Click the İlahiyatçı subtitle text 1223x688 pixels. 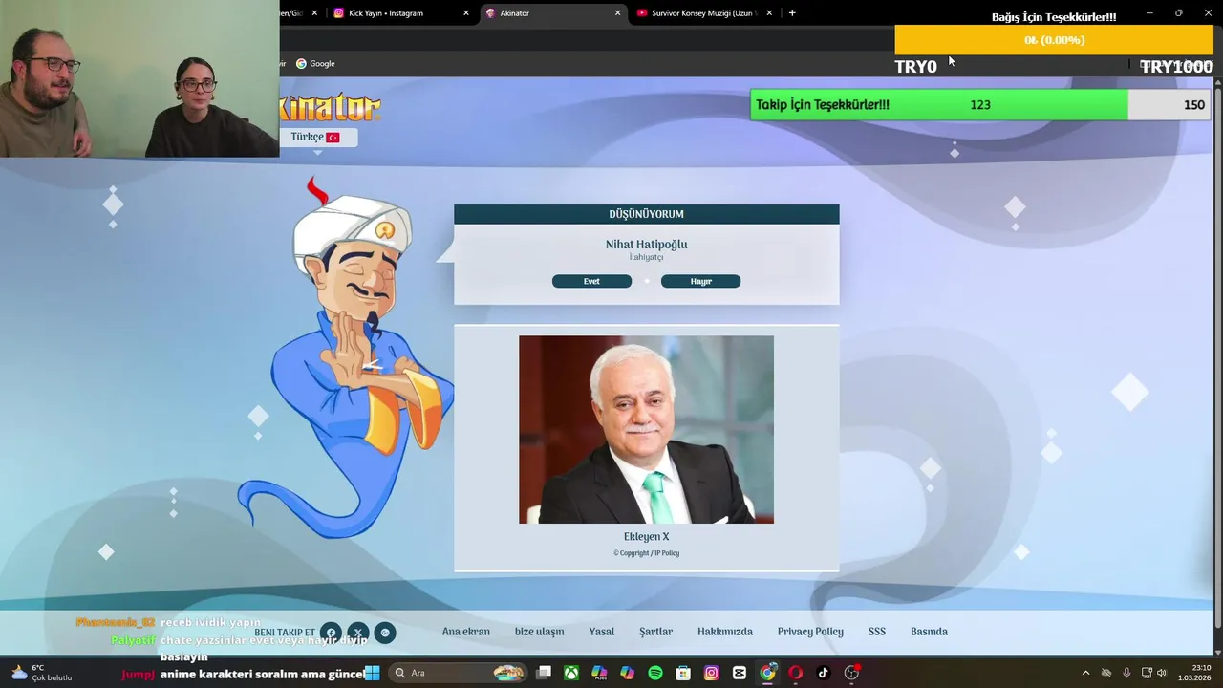coord(646,258)
